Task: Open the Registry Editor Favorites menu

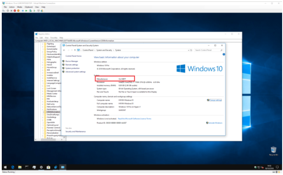Action: click(x=53, y=38)
